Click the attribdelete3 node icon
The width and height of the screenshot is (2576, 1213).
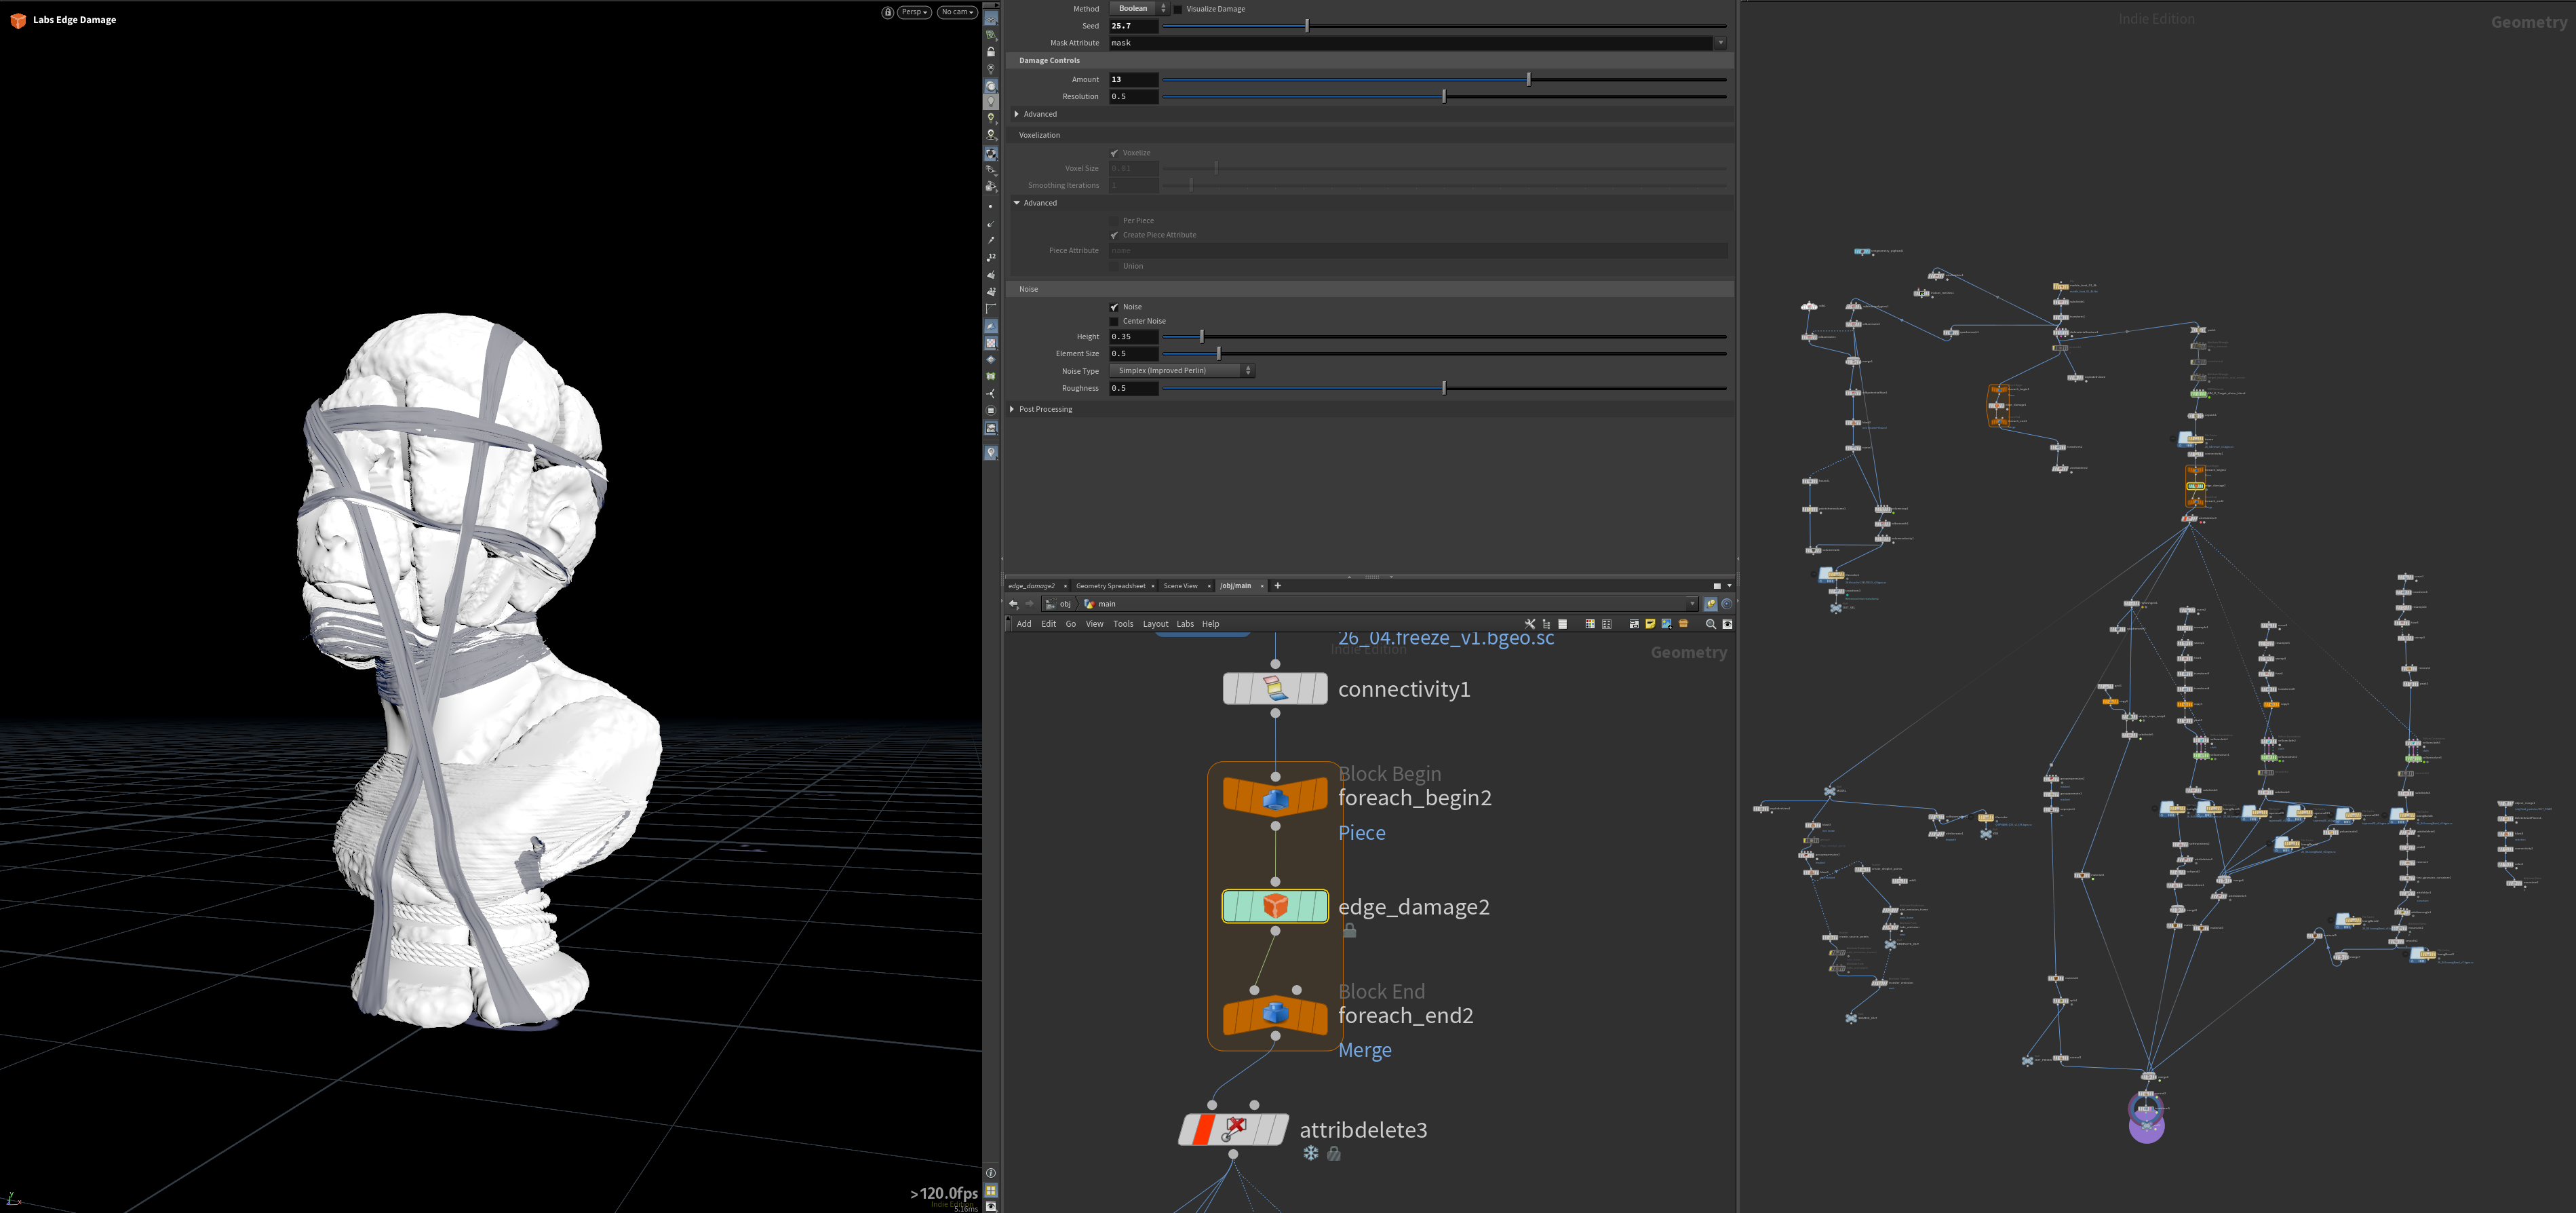click(x=1235, y=1129)
